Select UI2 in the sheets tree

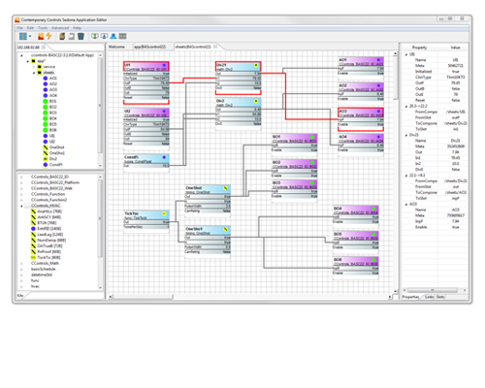(x=52, y=142)
